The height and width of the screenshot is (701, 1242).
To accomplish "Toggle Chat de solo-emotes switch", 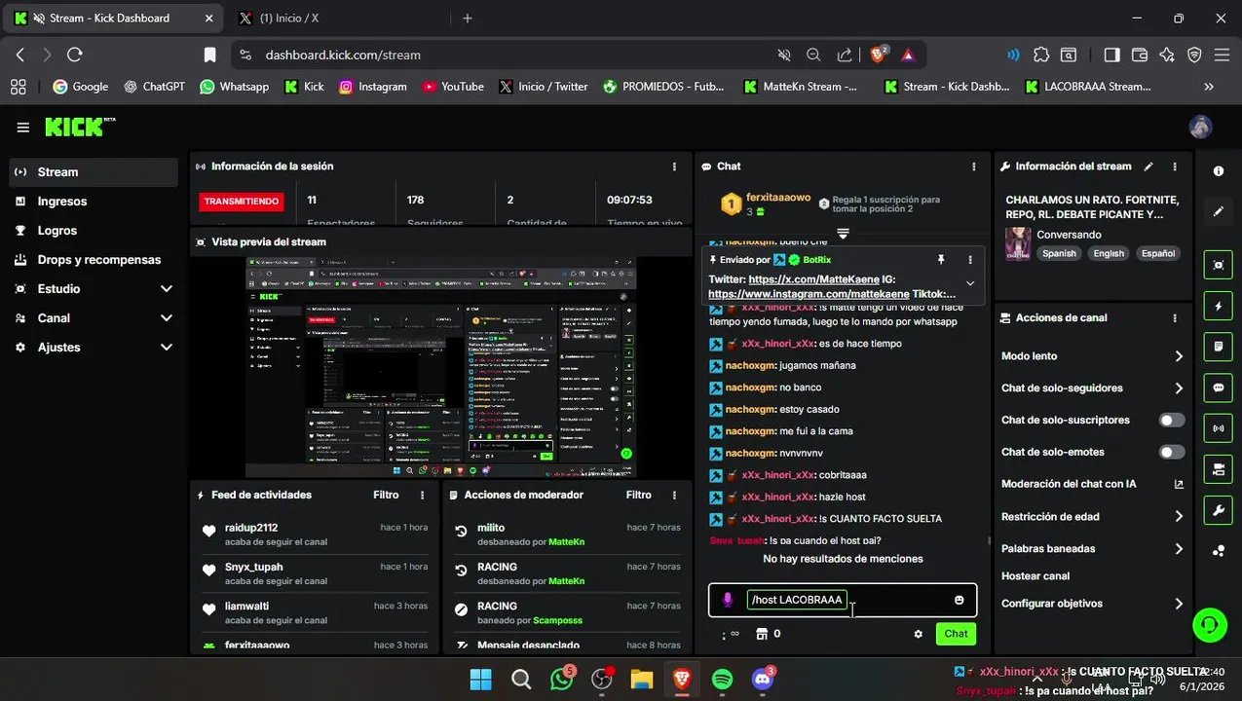I will point(1172,453).
